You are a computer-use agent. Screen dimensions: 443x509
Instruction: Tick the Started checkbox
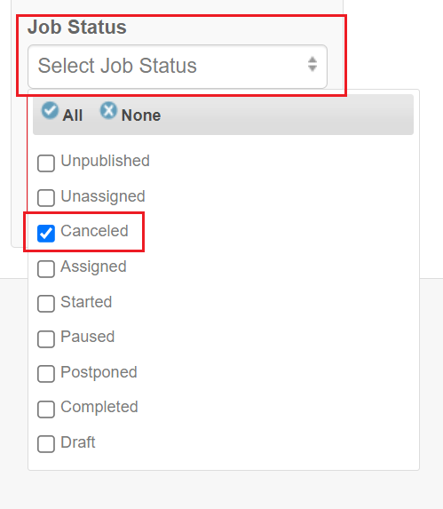[x=46, y=304]
